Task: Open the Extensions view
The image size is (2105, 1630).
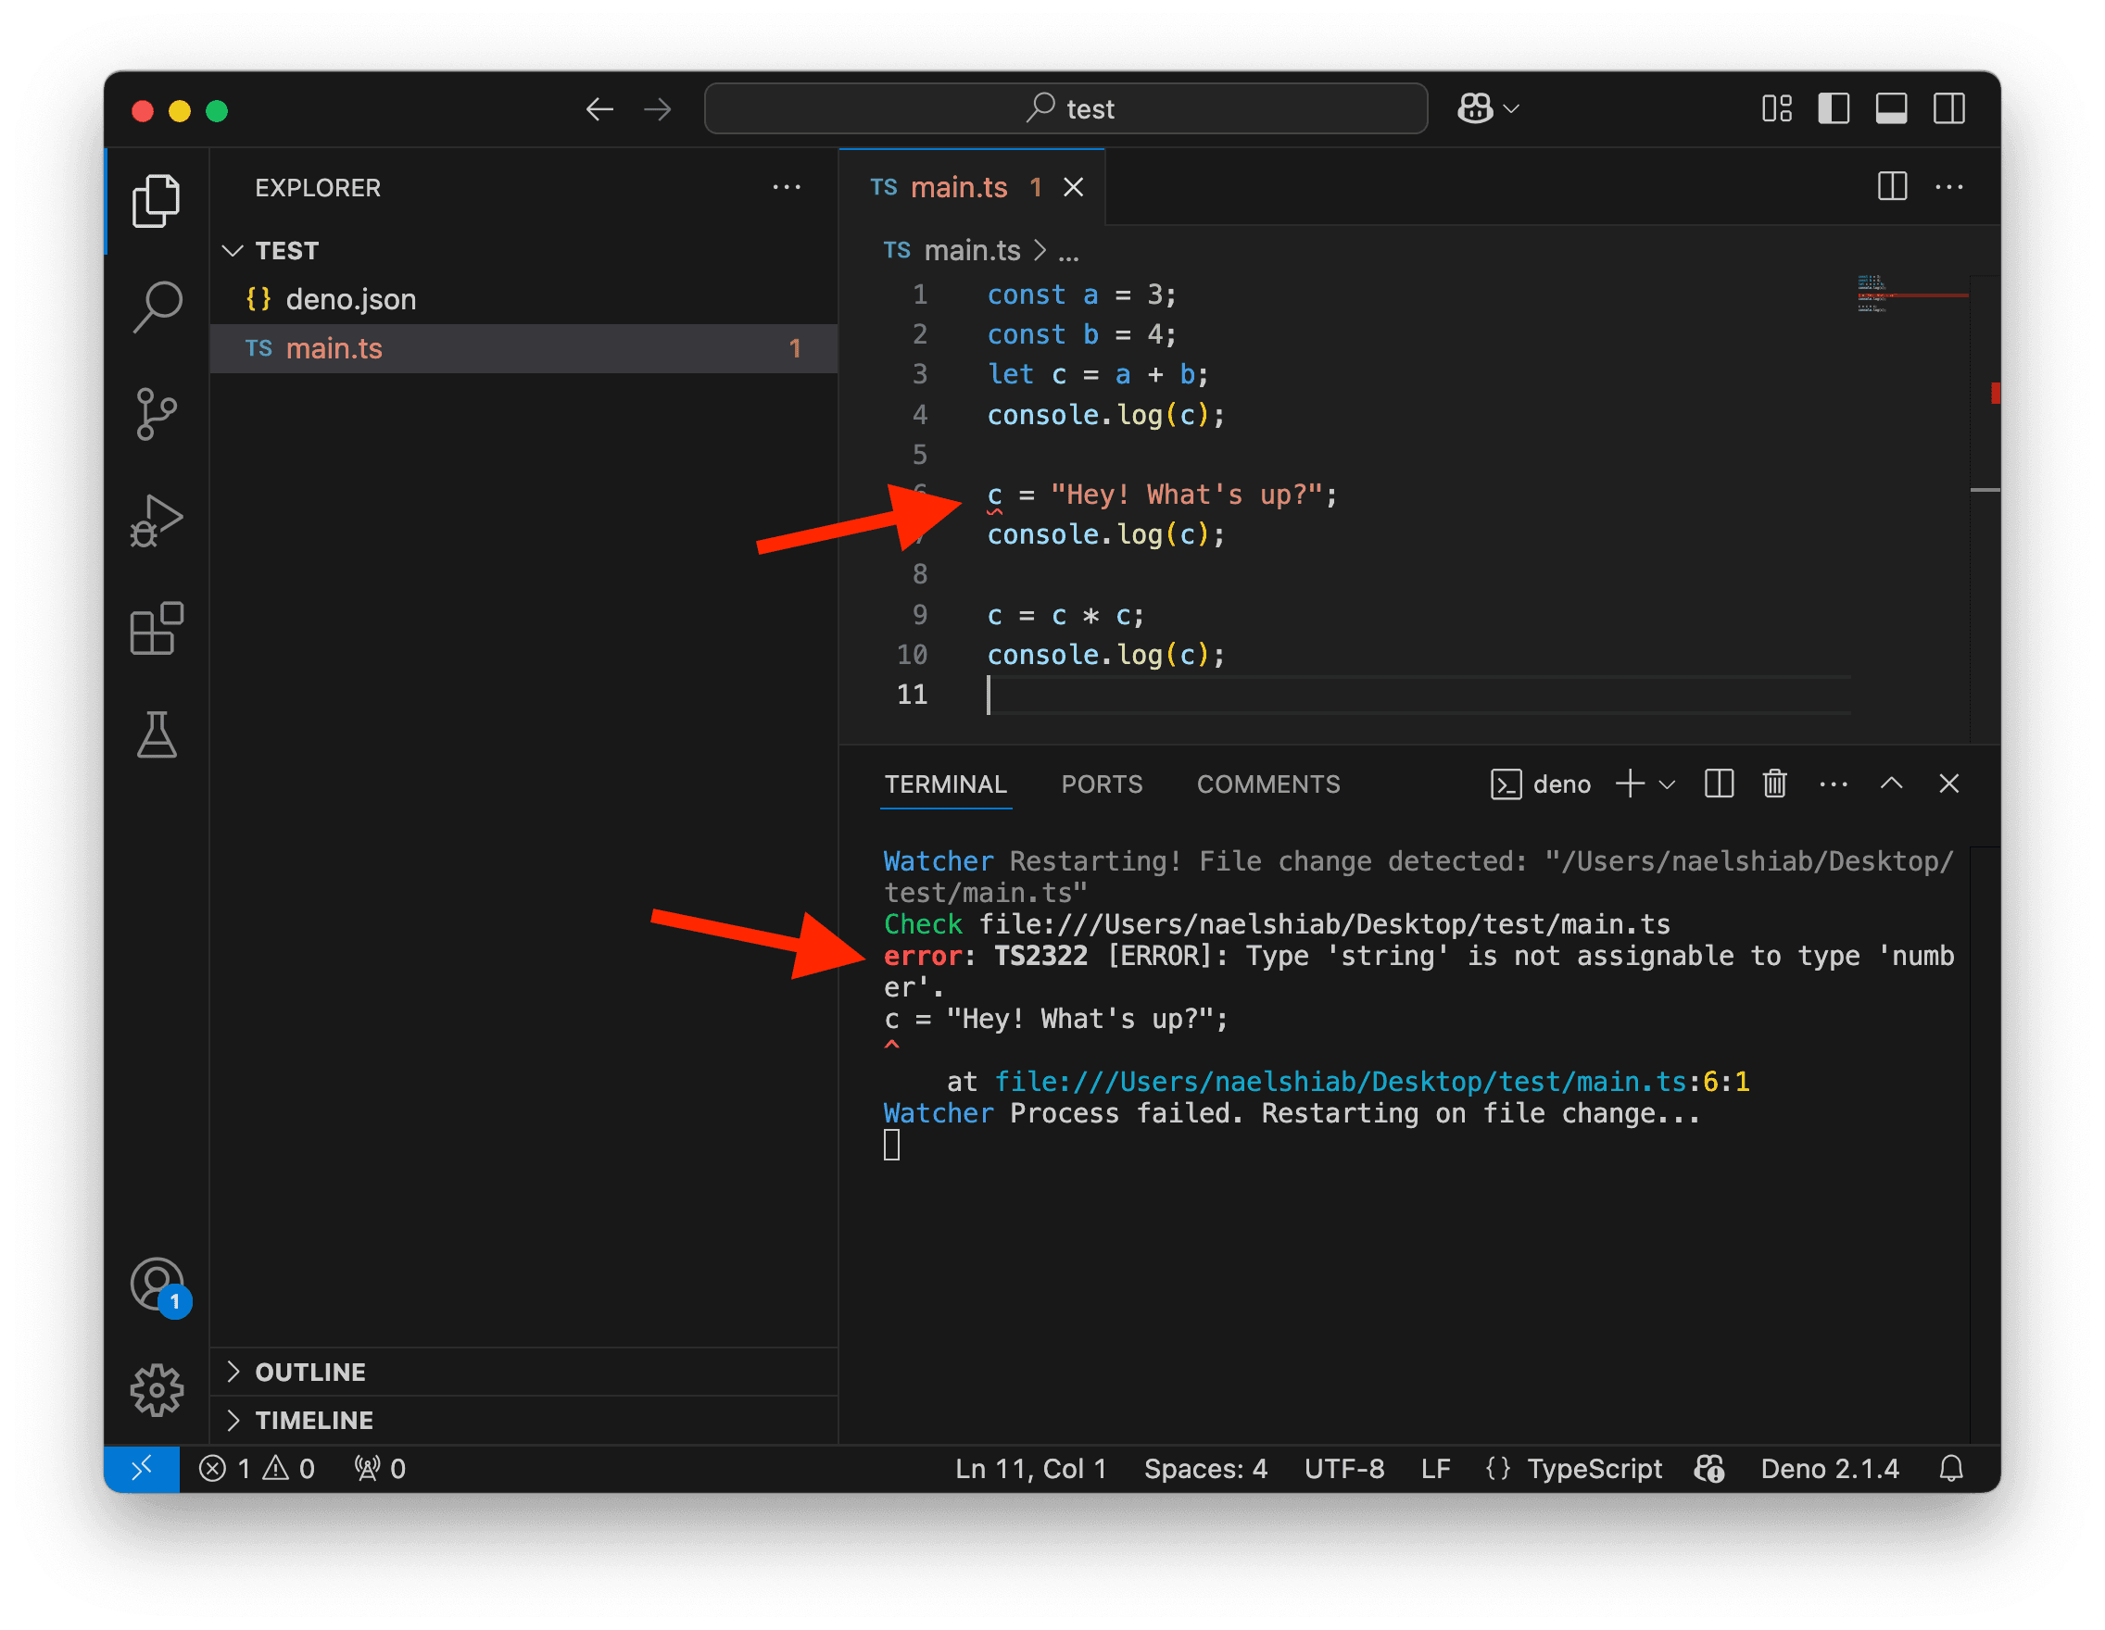Action: 158,628
